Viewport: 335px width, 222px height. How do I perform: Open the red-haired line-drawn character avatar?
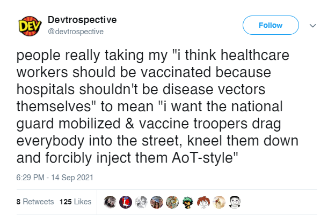point(203,202)
